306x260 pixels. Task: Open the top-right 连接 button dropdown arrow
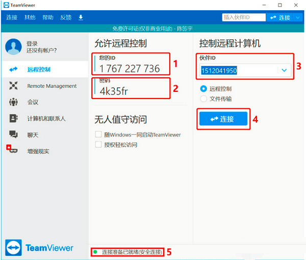click(298, 17)
